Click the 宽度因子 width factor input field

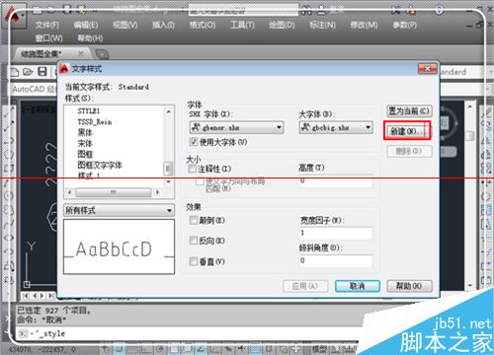(x=336, y=233)
